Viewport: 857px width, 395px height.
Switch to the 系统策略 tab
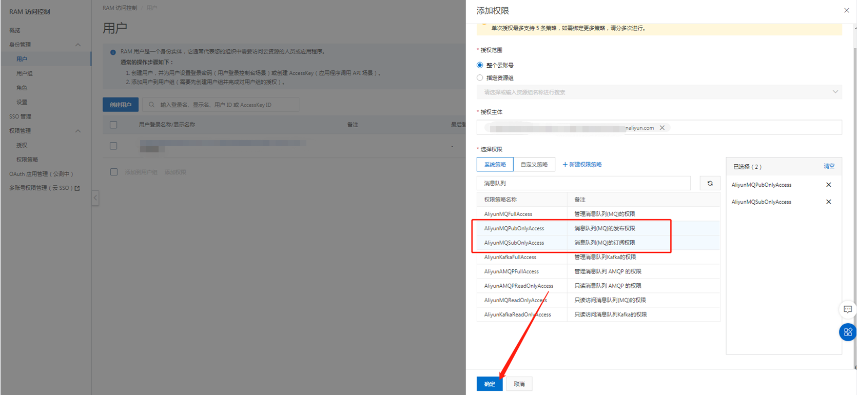[x=495, y=165]
